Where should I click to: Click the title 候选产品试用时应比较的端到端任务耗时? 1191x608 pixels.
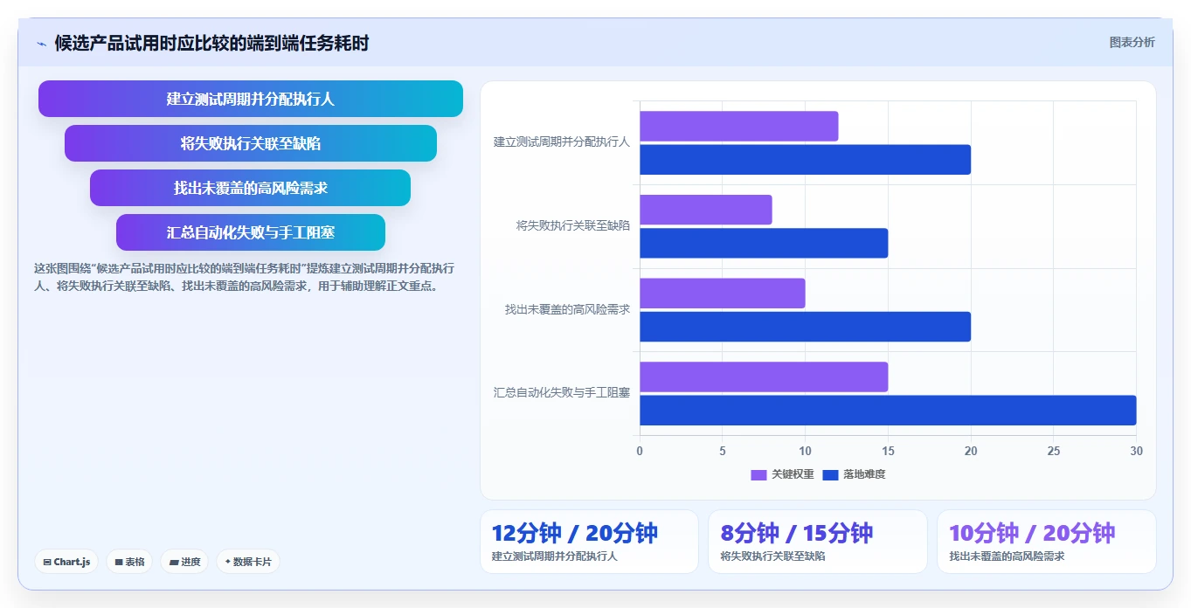click(211, 43)
